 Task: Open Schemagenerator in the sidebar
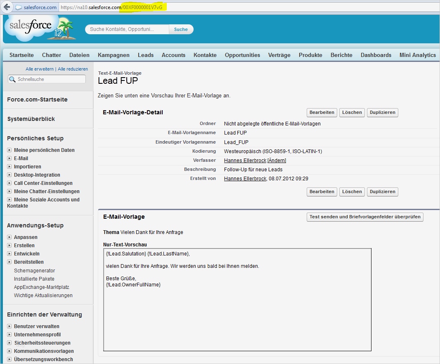point(35,271)
